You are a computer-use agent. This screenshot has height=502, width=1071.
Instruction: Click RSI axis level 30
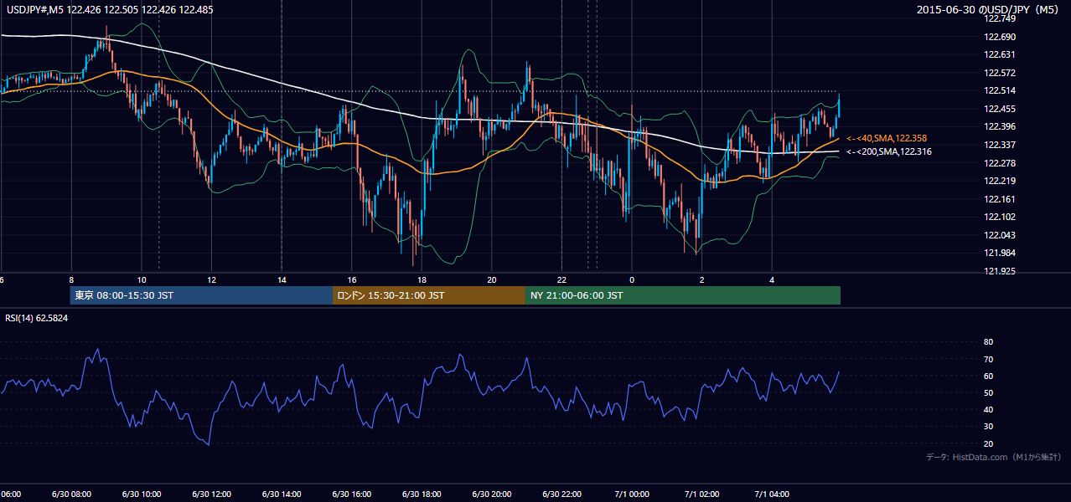click(988, 426)
